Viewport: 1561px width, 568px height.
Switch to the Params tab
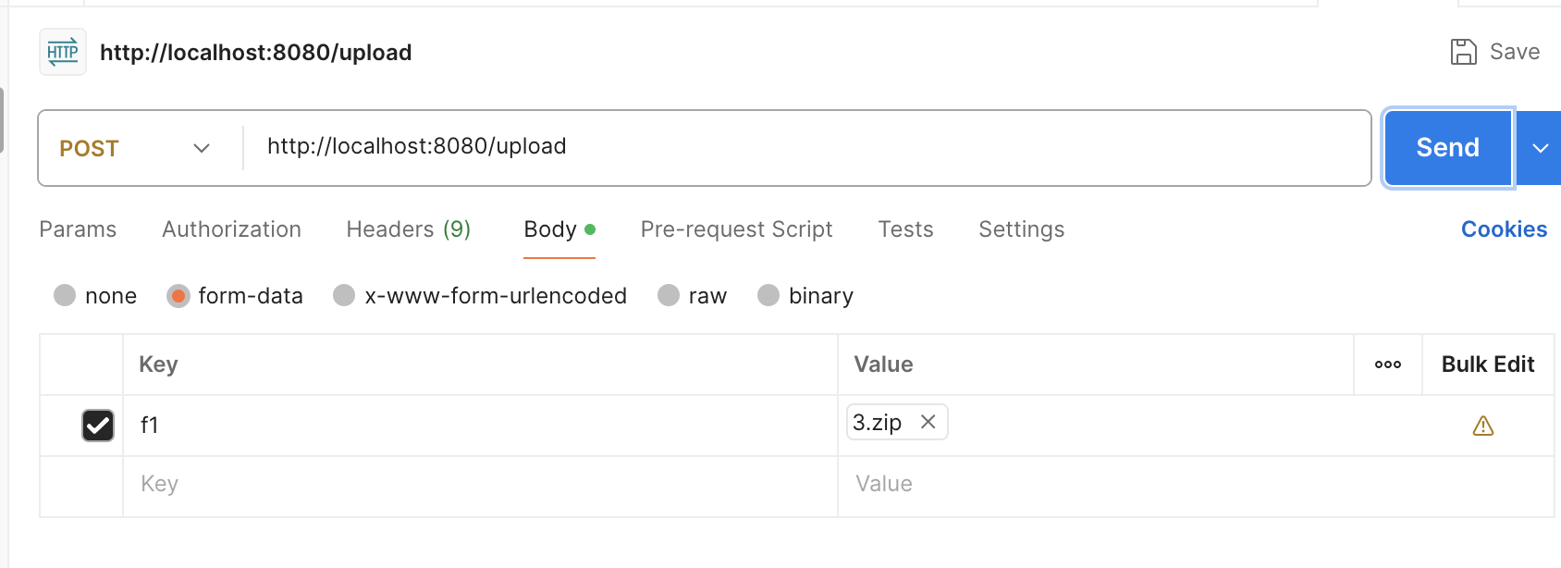tap(78, 229)
